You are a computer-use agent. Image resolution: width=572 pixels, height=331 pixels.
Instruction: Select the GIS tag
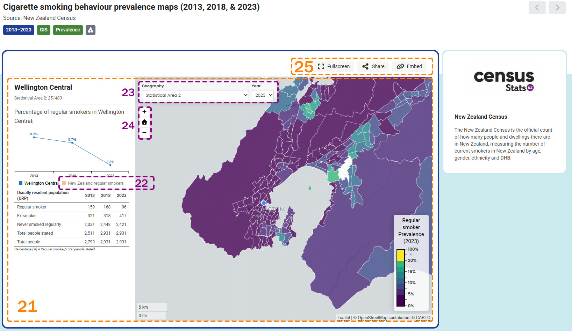(x=43, y=30)
